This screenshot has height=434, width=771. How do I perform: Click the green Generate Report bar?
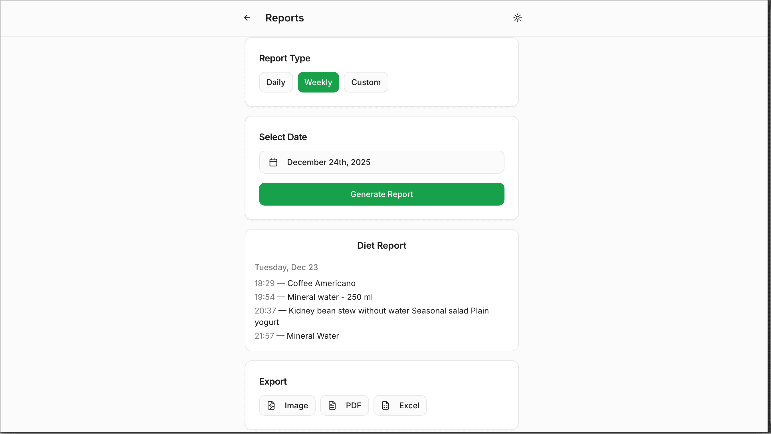pyautogui.click(x=381, y=194)
